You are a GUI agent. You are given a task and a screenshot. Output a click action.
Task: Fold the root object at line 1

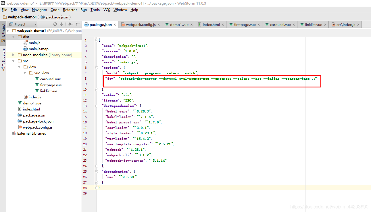(97, 40)
